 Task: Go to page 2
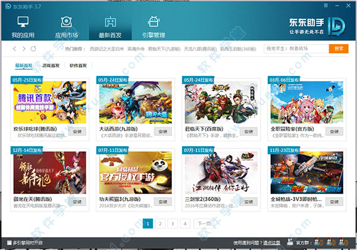(160, 224)
